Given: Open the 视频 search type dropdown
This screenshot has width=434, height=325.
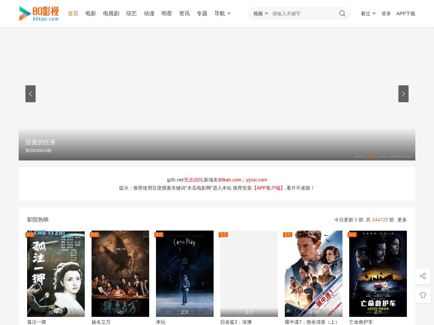Looking at the screenshot, I should click(260, 14).
